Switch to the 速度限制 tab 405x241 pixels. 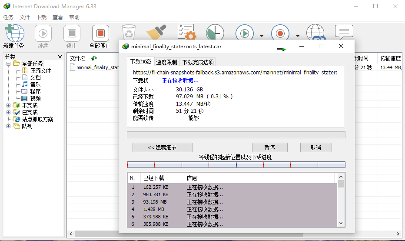click(x=166, y=62)
